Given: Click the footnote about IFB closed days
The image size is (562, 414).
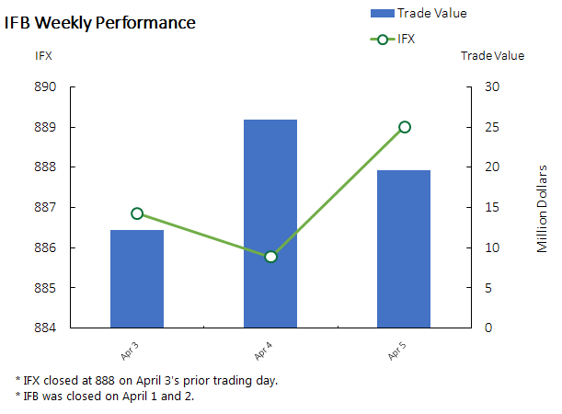Looking at the screenshot, I should coord(105,397).
